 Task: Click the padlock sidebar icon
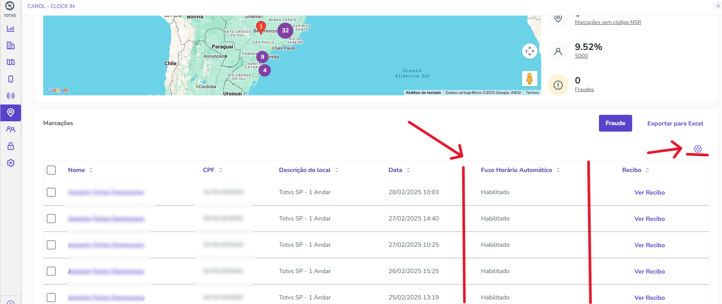11,146
